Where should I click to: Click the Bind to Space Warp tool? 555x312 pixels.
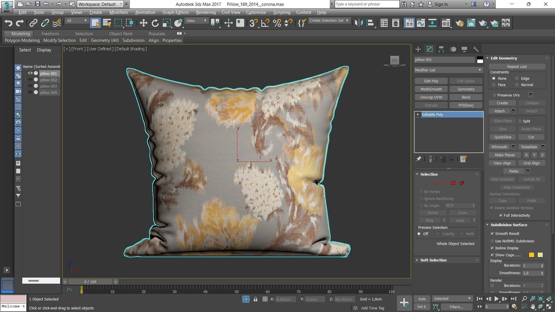click(x=57, y=23)
